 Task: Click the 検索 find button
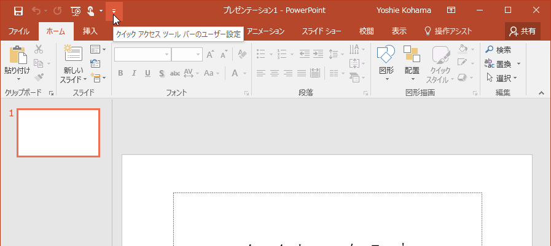(x=498, y=50)
